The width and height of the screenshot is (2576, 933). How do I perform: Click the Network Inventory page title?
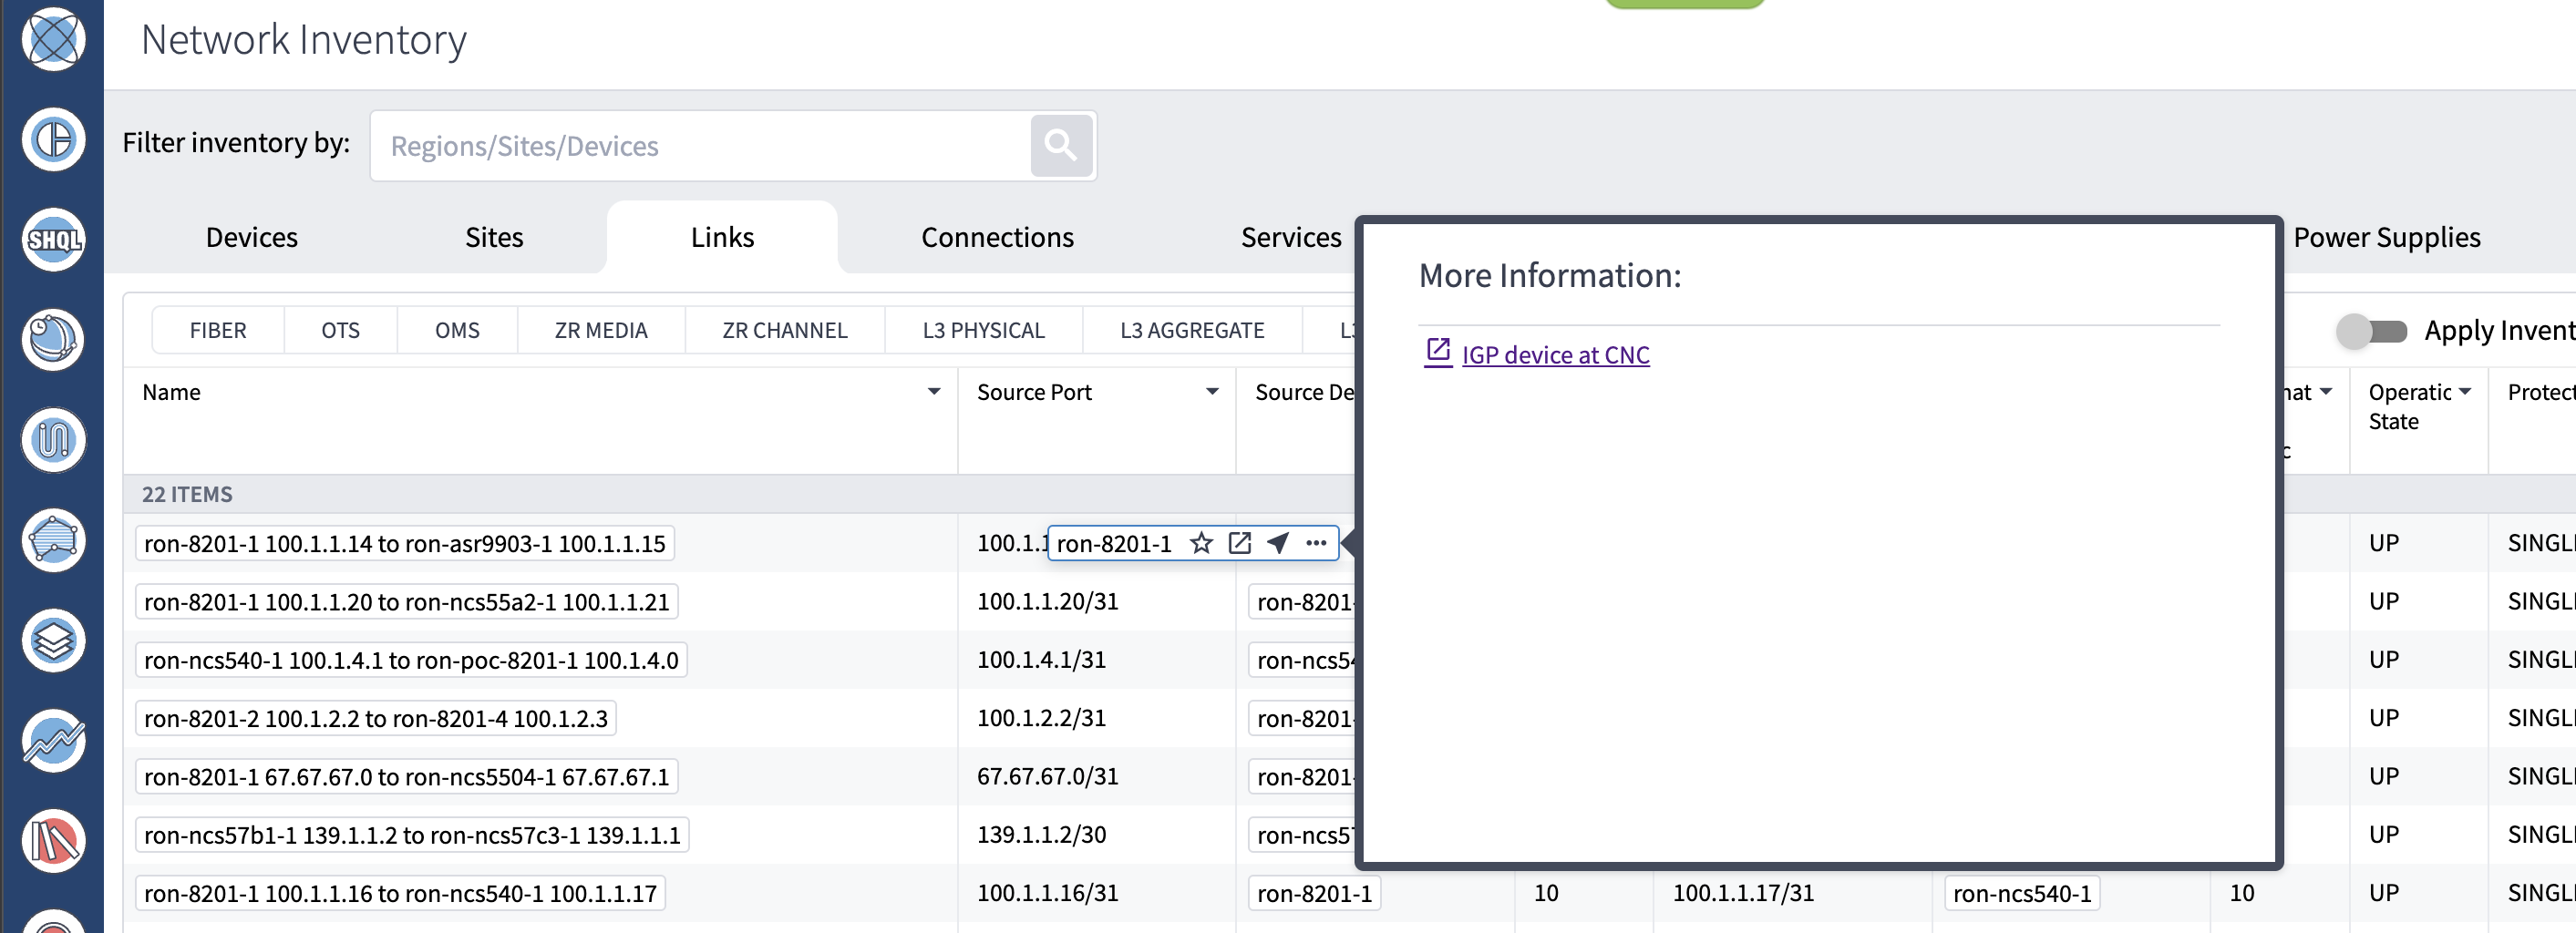[x=304, y=40]
